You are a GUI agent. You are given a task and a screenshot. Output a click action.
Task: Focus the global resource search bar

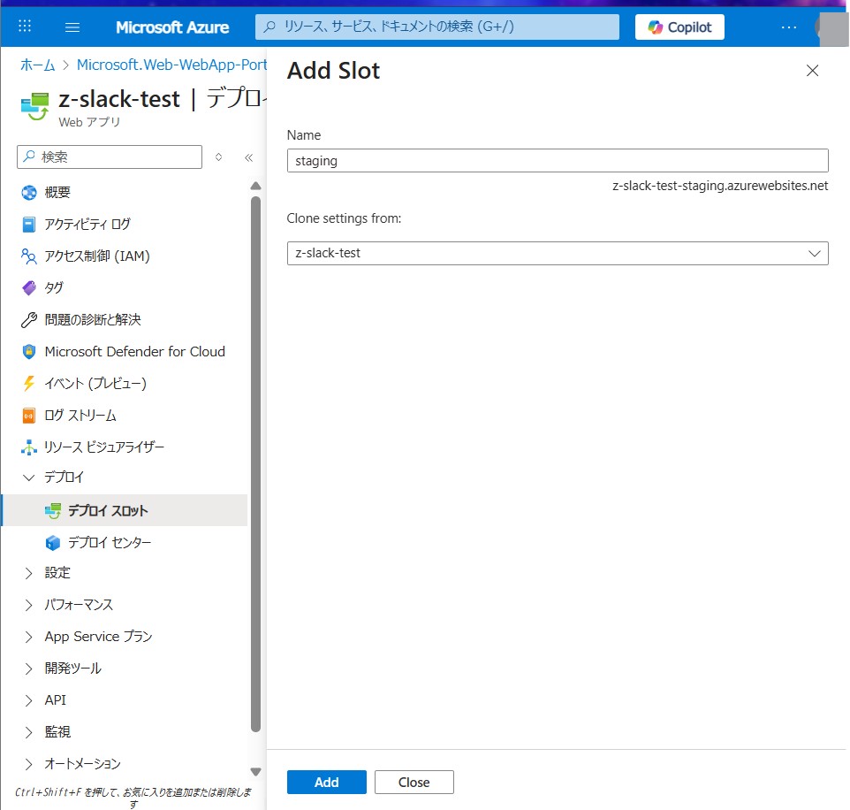coord(436,27)
